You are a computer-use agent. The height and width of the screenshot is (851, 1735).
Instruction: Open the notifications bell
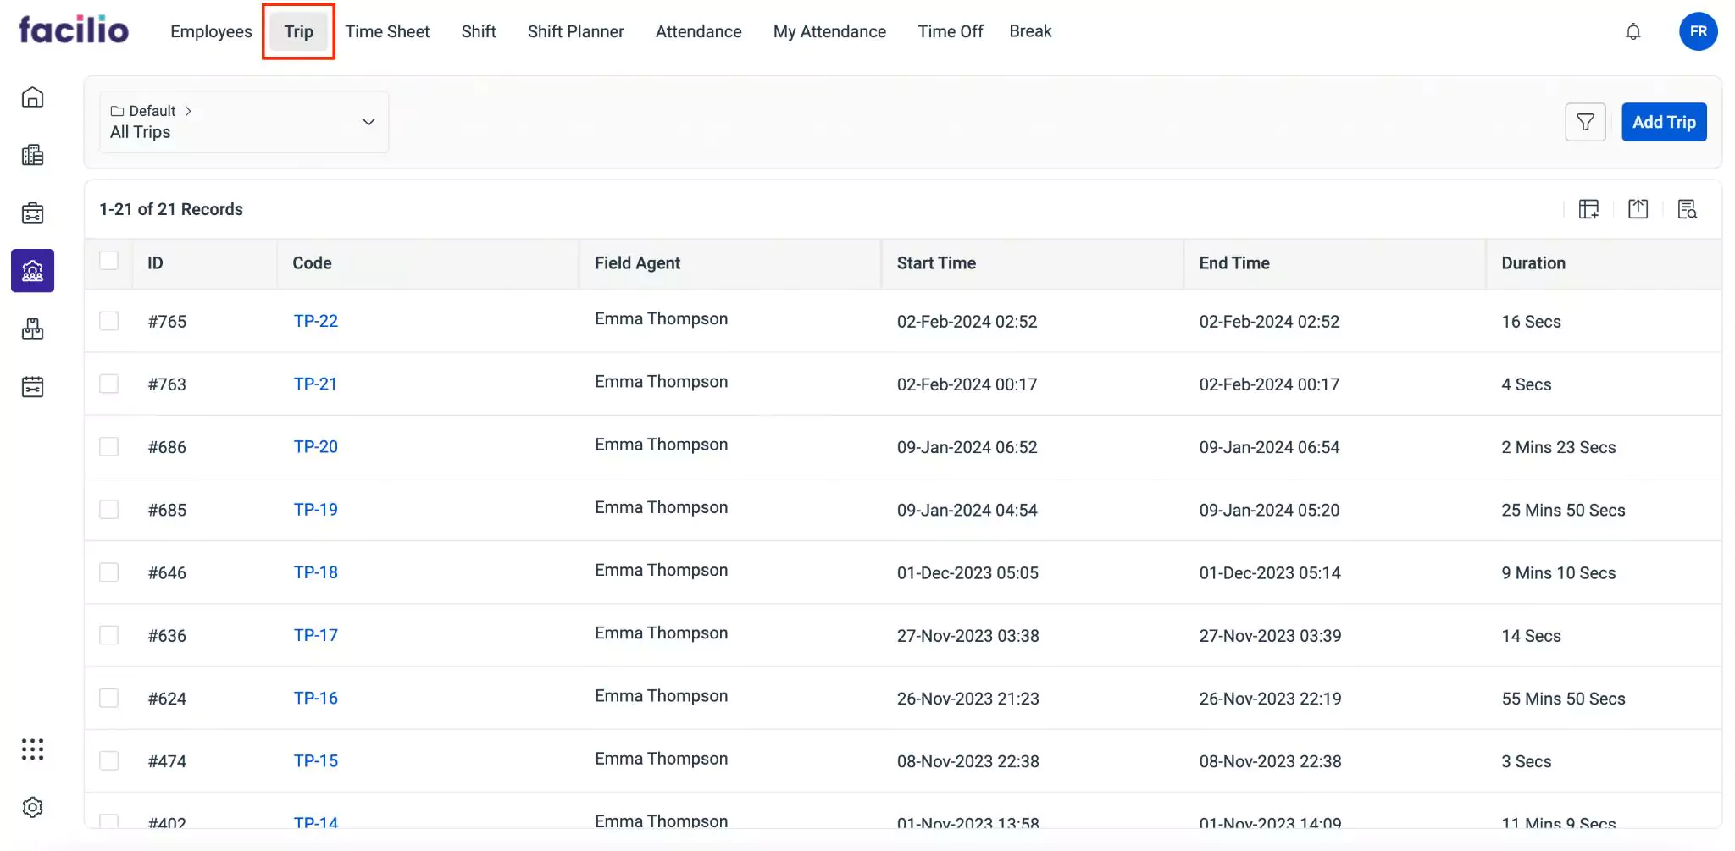[x=1632, y=32]
